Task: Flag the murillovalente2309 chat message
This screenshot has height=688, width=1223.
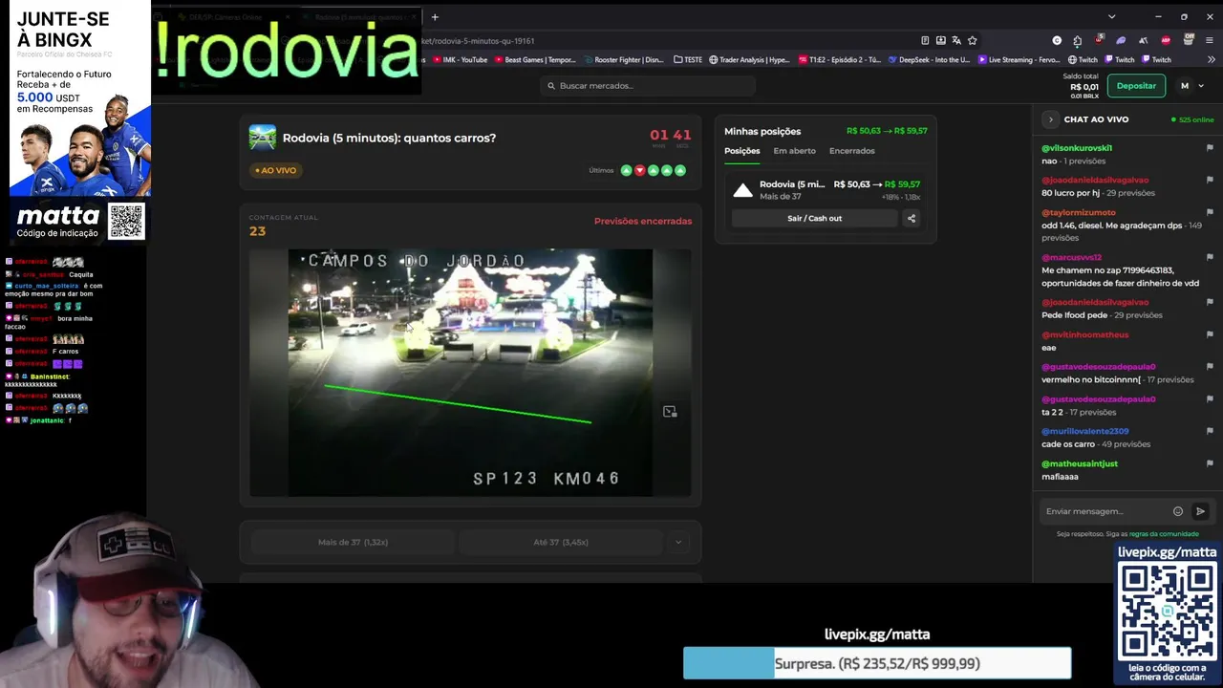Action: [1210, 431]
